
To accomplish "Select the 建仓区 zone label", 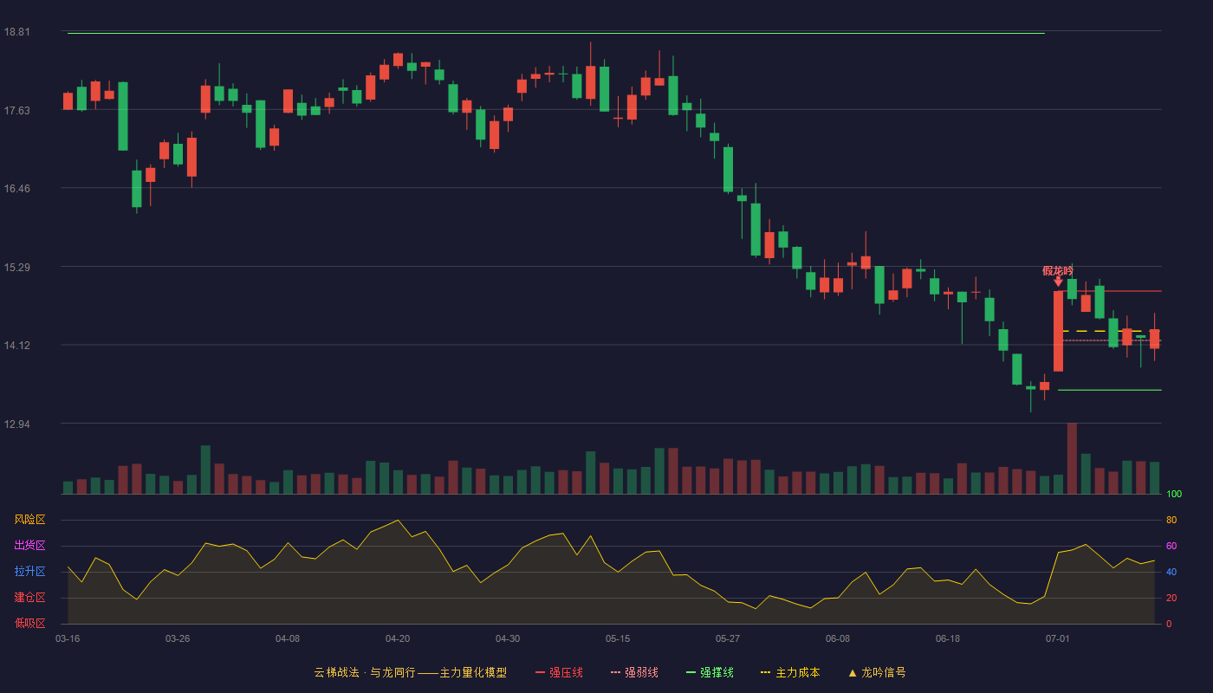I will click(x=29, y=598).
